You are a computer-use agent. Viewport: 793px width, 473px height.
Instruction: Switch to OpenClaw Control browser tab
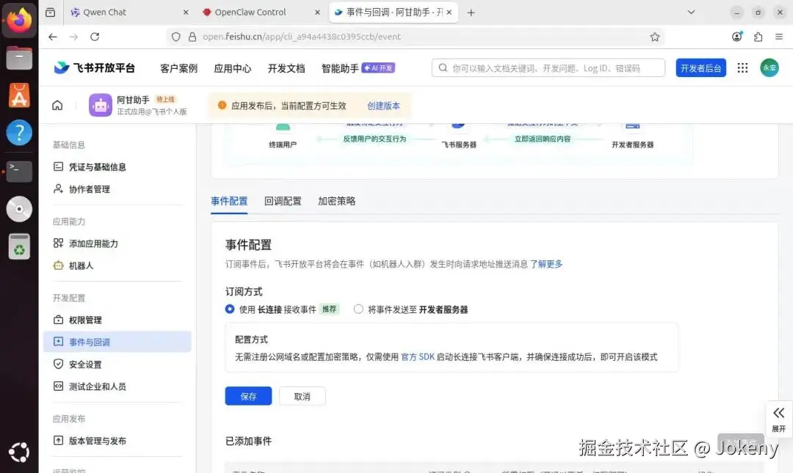[x=261, y=12]
